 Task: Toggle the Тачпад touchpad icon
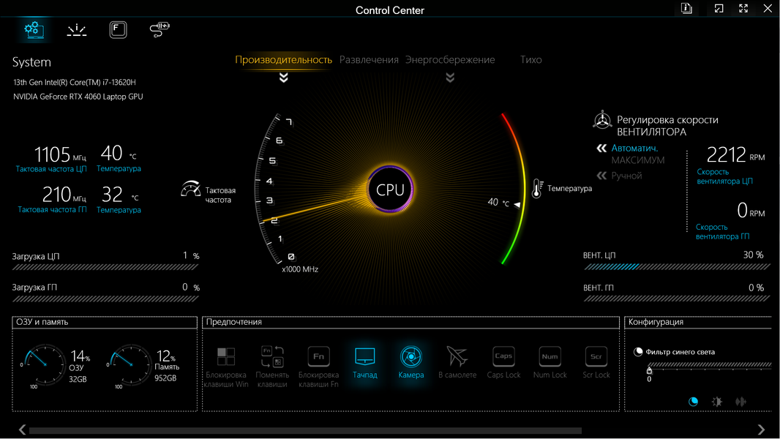(x=364, y=356)
